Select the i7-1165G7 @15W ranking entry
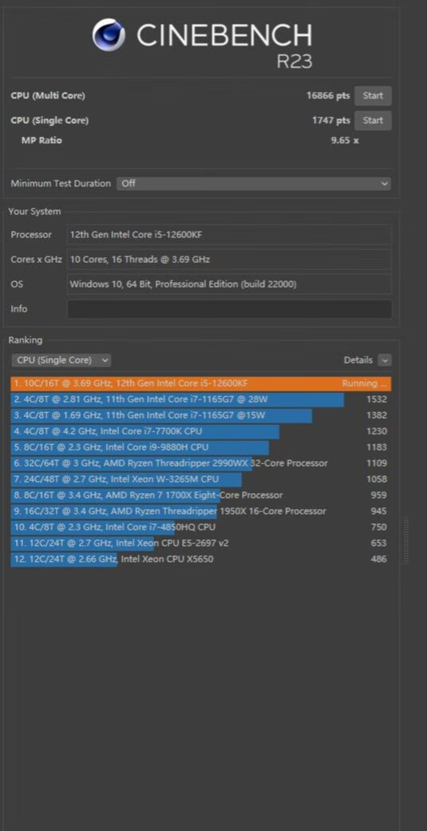Viewport: 427px width, 831px height. [x=201, y=415]
